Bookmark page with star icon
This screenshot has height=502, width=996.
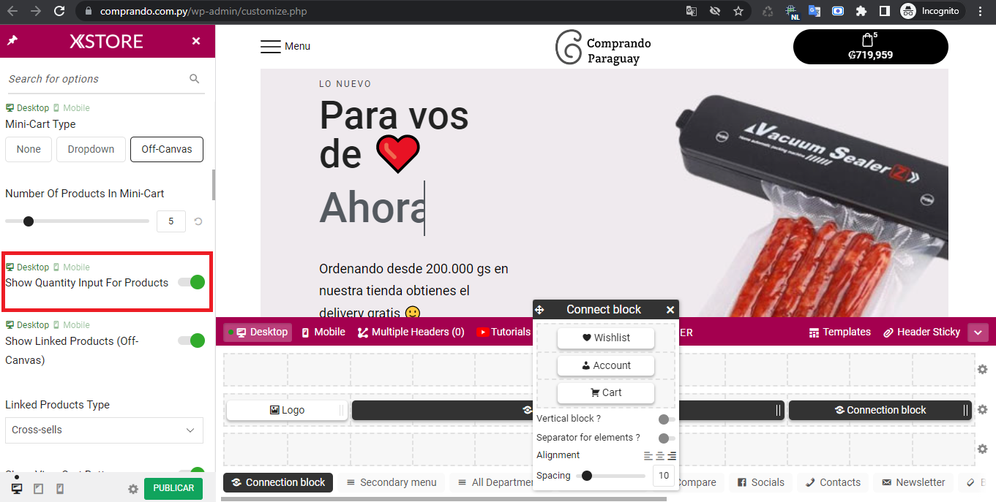pos(738,11)
